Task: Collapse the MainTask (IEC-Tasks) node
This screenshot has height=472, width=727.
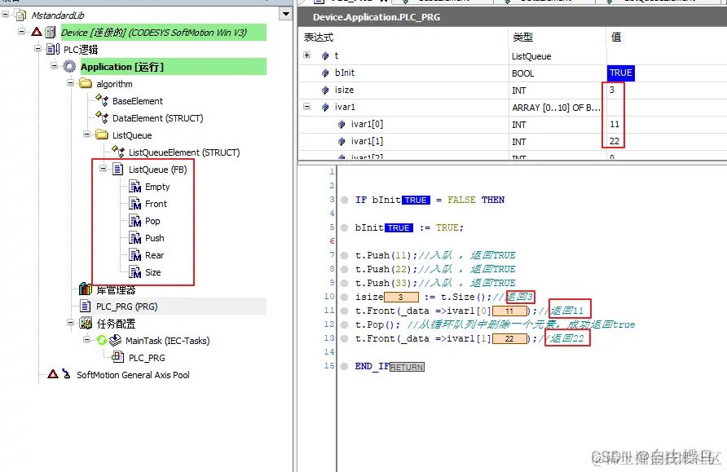Action: coord(86,339)
